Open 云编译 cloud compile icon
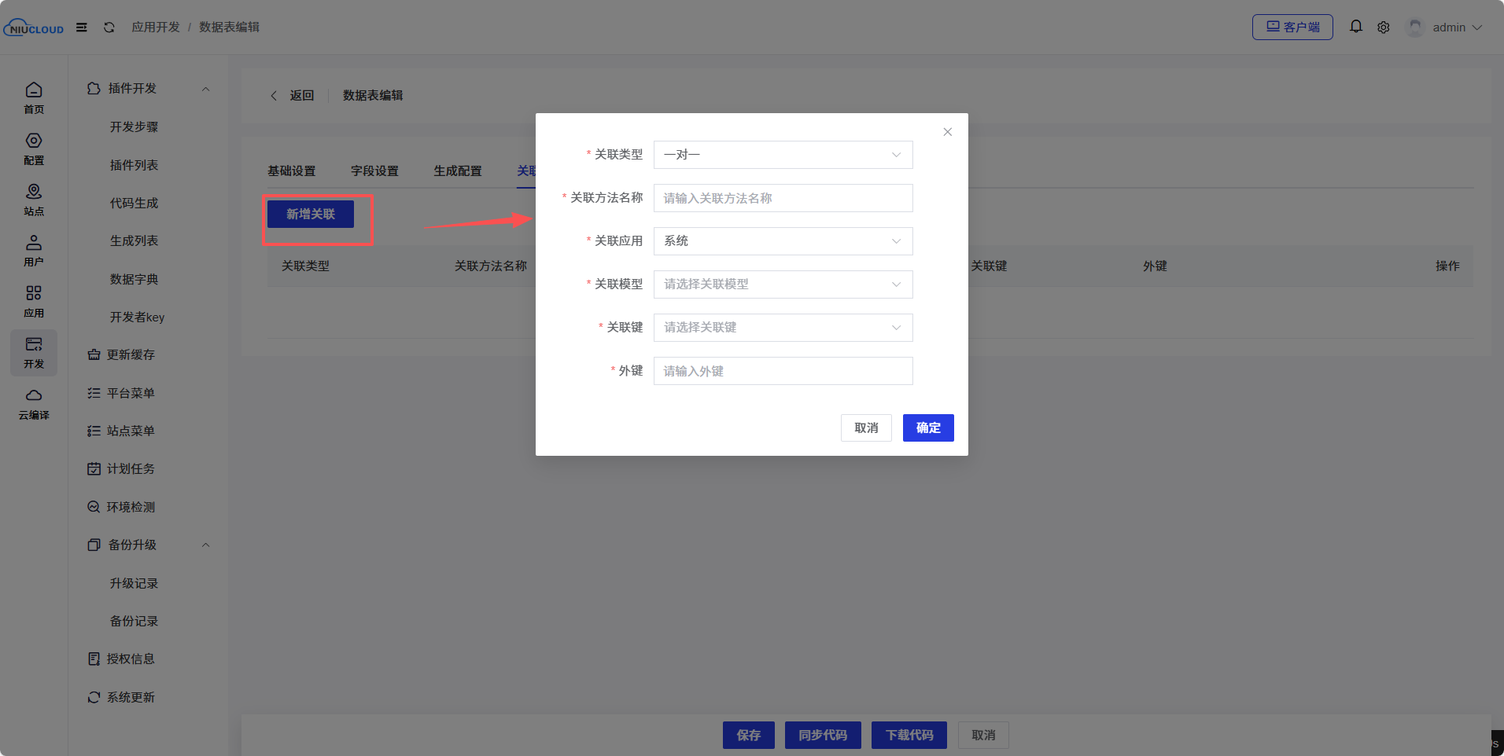The width and height of the screenshot is (1504, 756). [x=34, y=403]
